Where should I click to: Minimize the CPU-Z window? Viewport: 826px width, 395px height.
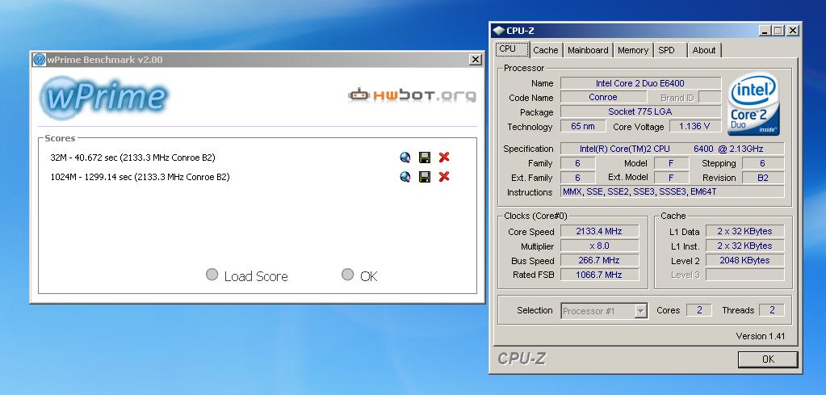765,31
